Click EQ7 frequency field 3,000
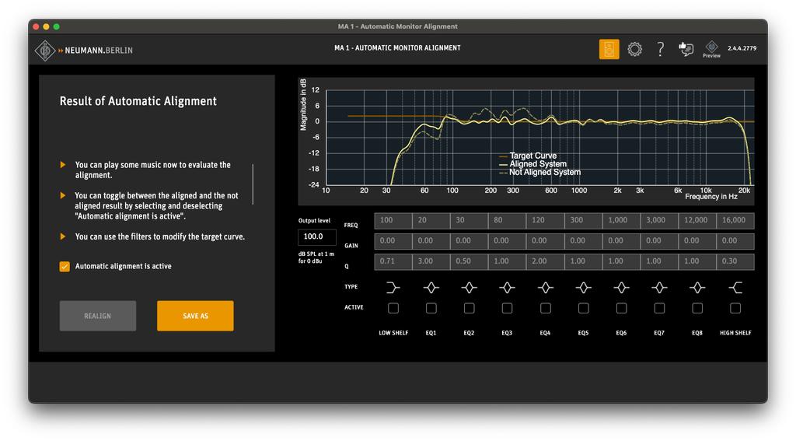Screen dimensions: 796x441 [659, 221]
